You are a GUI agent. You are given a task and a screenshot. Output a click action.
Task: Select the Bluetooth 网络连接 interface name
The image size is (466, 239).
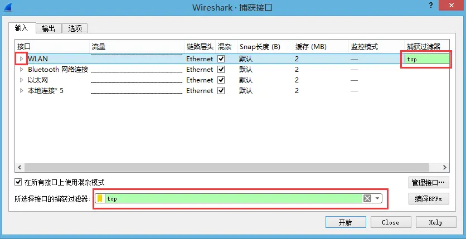[58, 70]
